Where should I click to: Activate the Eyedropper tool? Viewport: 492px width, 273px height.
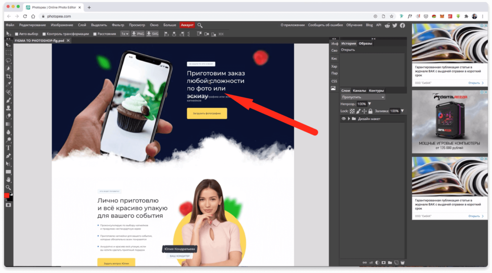point(8,84)
